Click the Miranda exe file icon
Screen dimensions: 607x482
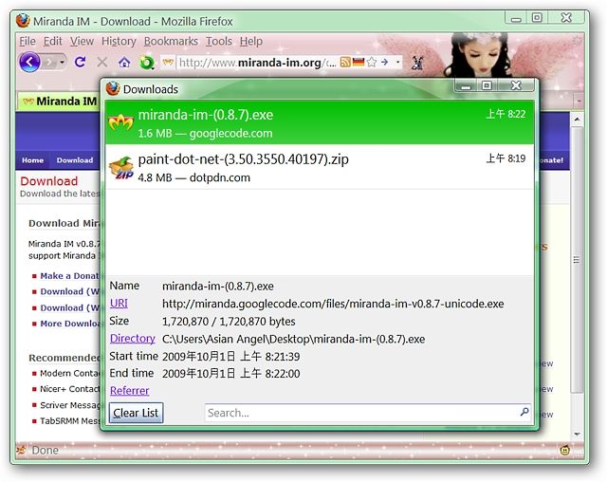click(x=120, y=122)
